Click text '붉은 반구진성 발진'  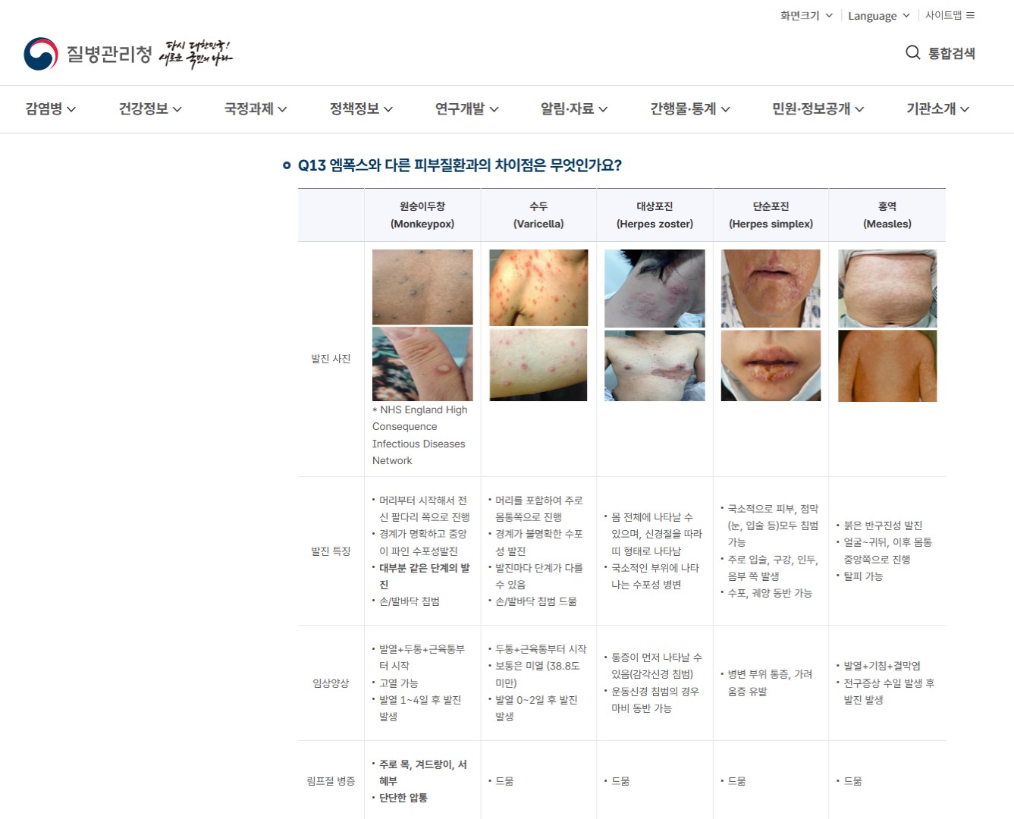click(883, 526)
